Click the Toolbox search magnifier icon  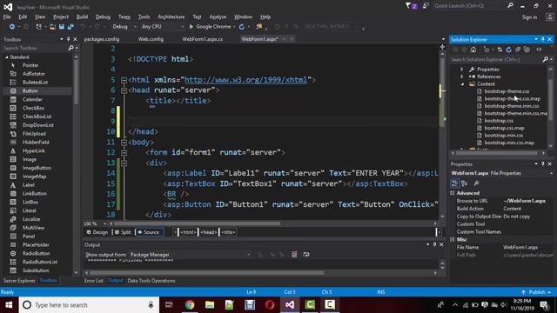pyautogui.click(x=70, y=48)
